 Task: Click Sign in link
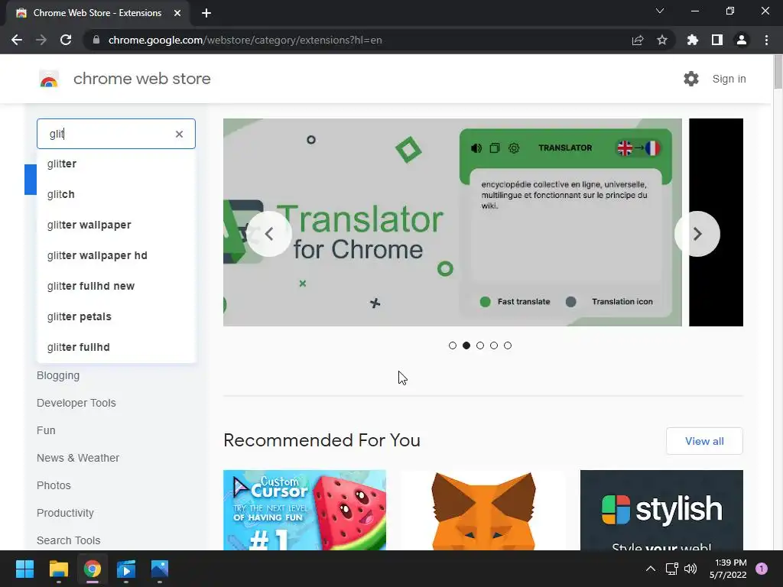coord(729,79)
